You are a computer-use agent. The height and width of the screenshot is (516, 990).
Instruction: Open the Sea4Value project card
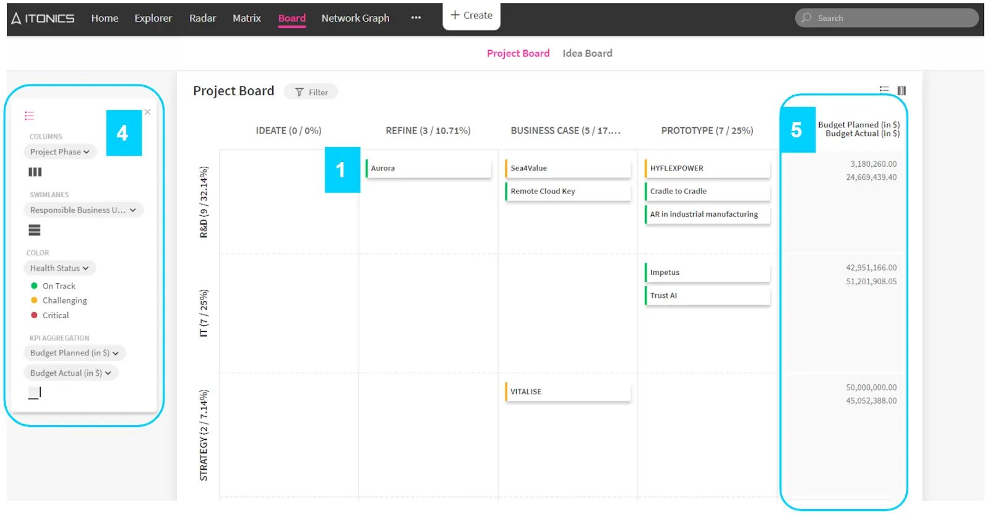[567, 168]
